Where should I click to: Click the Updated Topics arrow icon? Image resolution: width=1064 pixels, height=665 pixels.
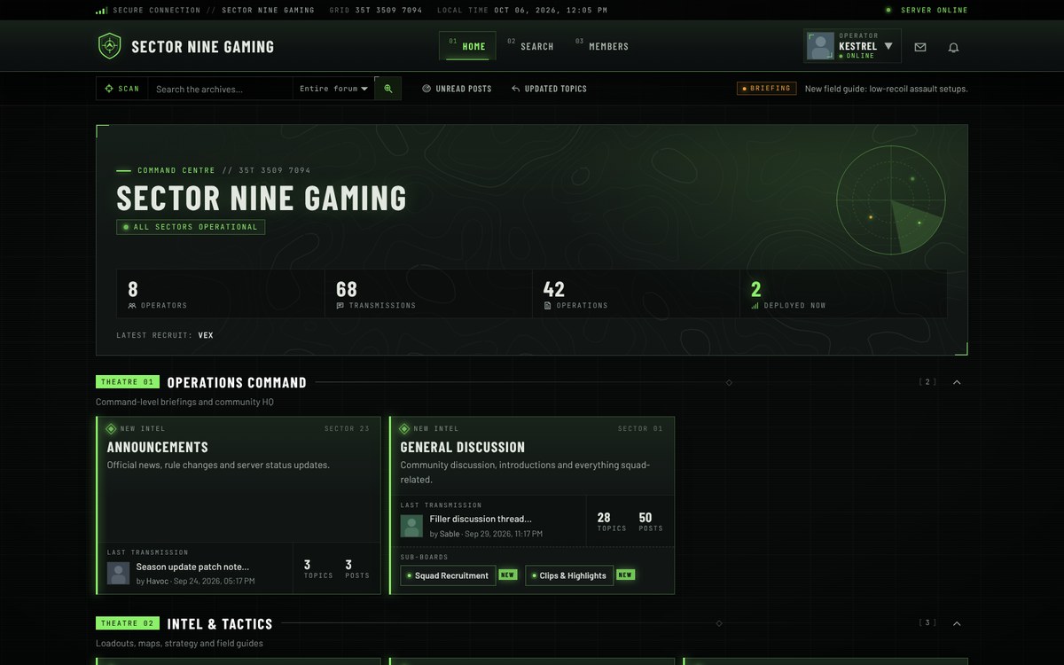point(515,89)
